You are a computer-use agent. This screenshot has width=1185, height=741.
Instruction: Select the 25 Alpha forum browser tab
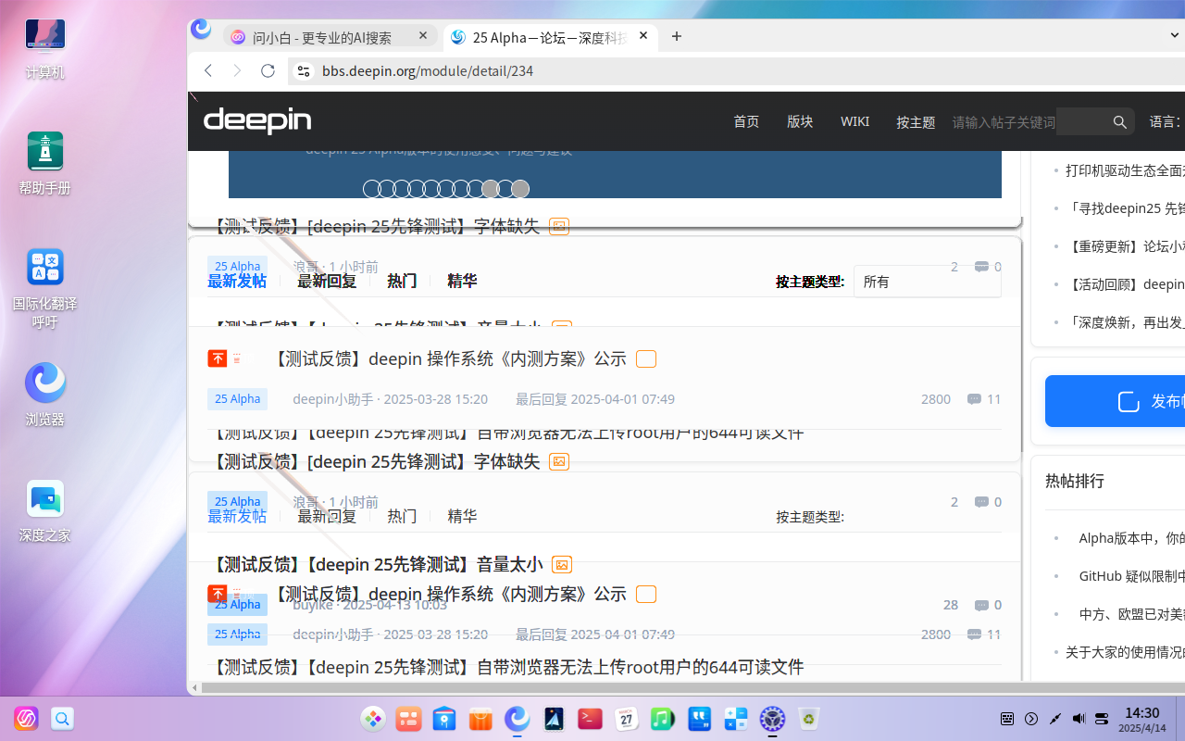551,37
